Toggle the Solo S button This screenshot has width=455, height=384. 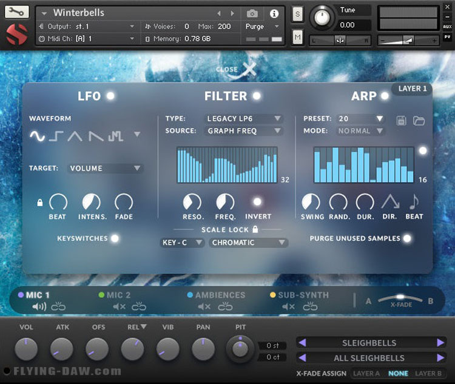click(297, 13)
